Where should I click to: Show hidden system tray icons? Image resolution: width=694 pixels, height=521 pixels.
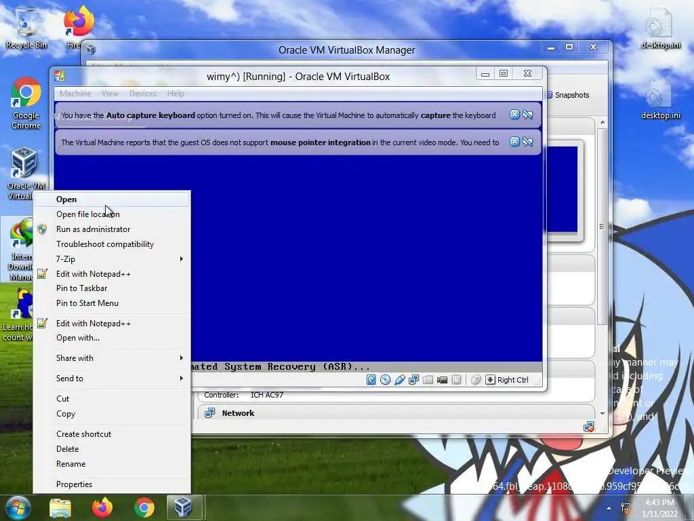[609, 509]
